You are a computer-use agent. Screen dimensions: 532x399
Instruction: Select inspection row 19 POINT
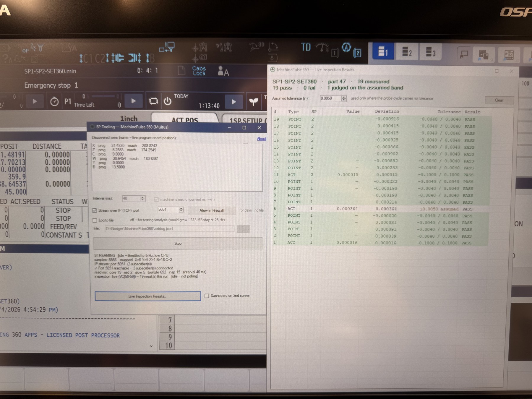(381, 119)
